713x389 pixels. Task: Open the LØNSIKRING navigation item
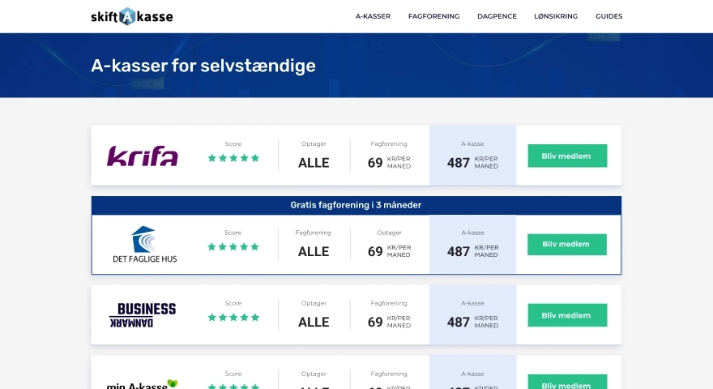(556, 16)
